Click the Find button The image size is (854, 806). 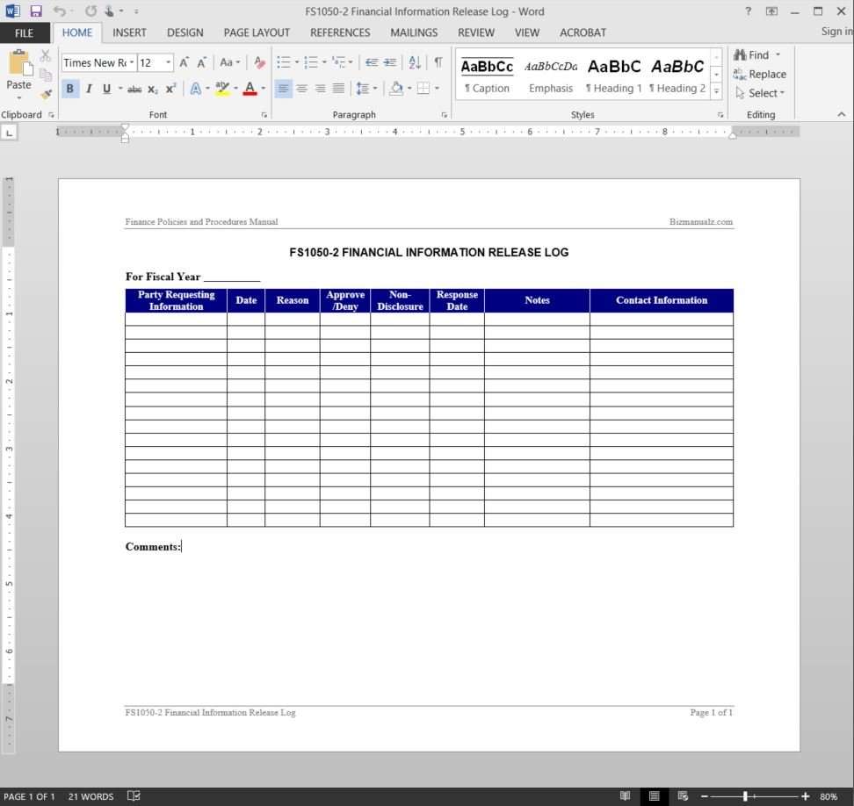point(752,55)
